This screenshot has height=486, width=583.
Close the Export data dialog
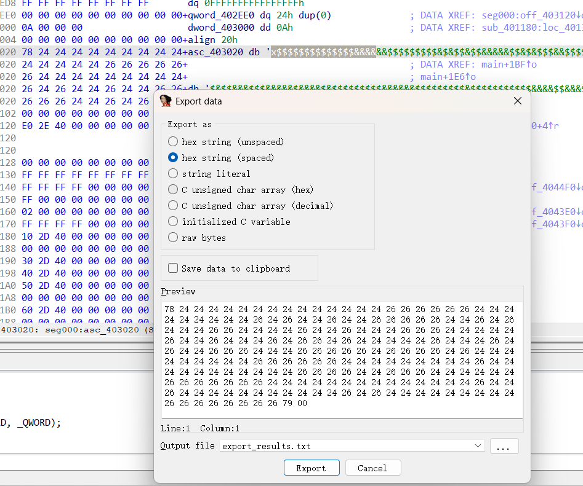(518, 101)
